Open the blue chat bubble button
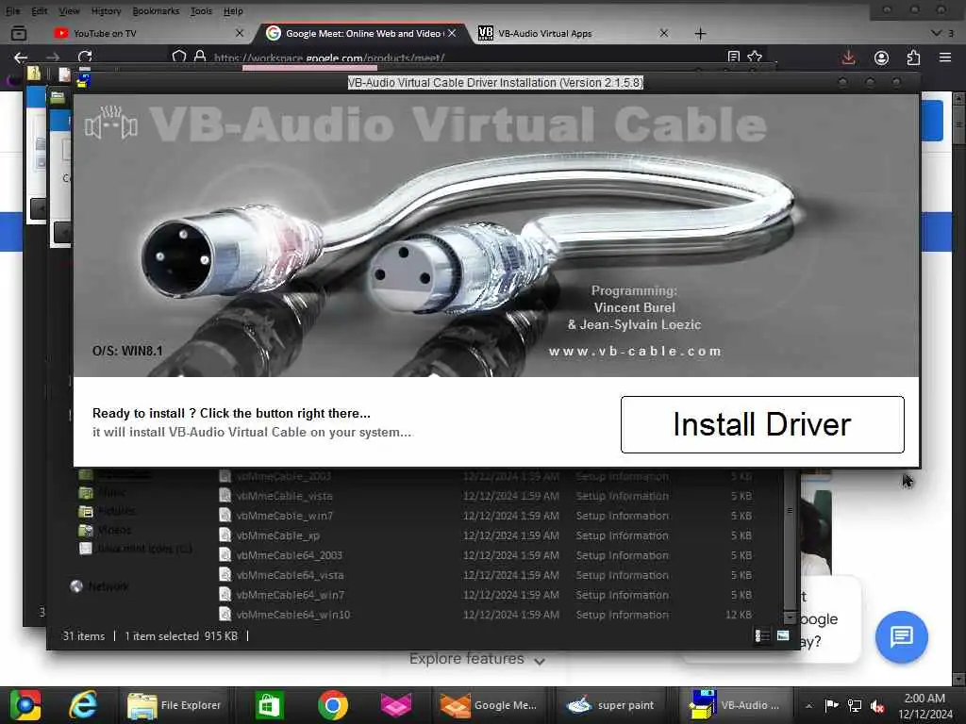966x724 pixels. tap(901, 636)
